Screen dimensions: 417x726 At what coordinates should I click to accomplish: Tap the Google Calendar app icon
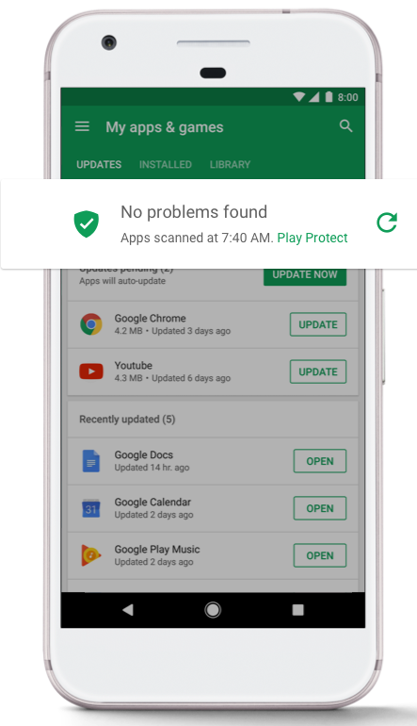90,508
